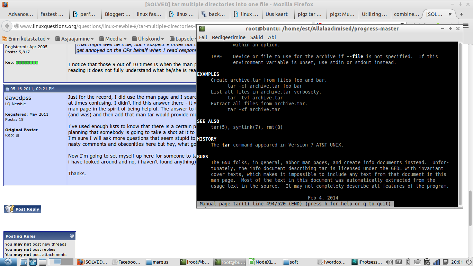Click the Firefox logo in title bar

point(5,5)
